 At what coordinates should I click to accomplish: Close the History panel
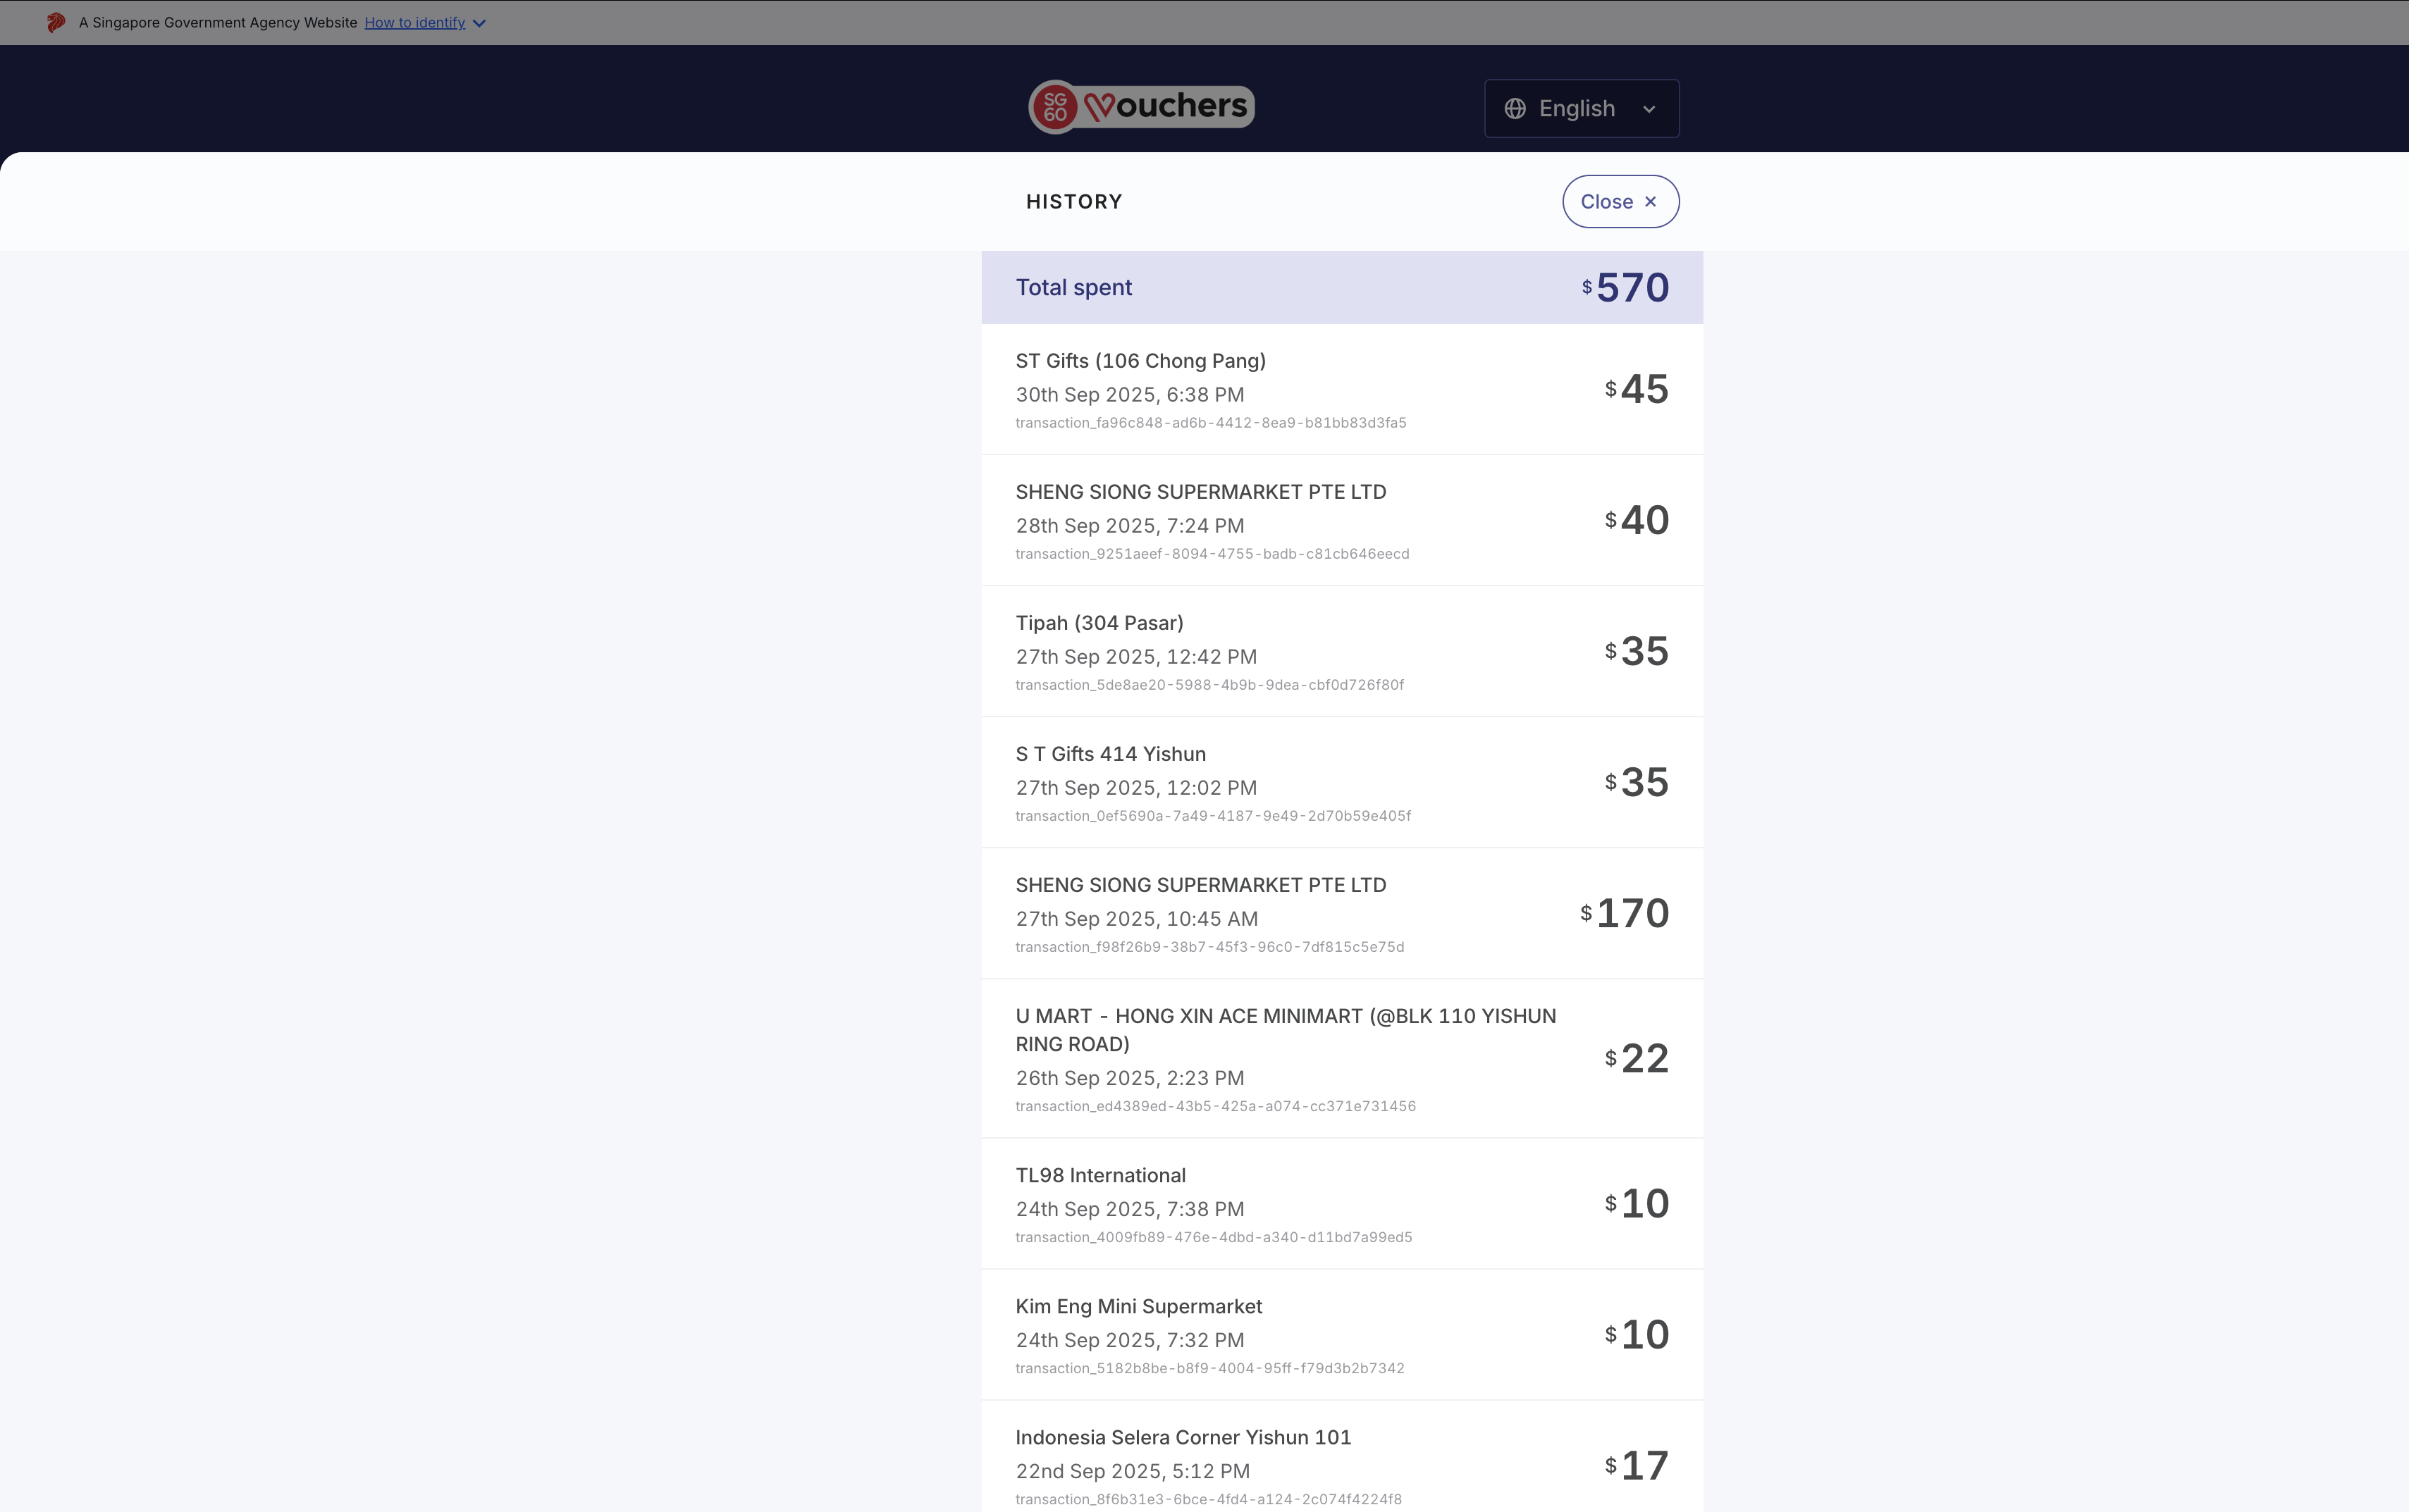pyautogui.click(x=1619, y=202)
